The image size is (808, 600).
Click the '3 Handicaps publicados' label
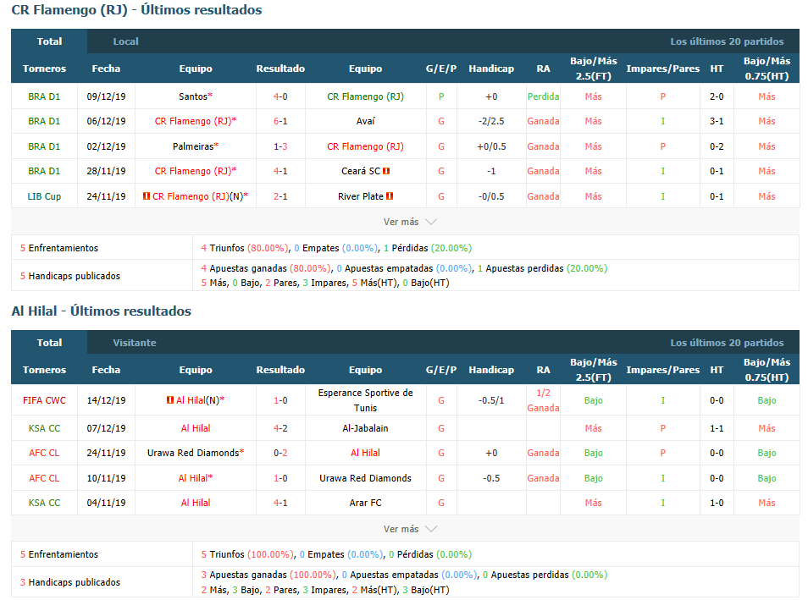pyautogui.click(x=70, y=582)
